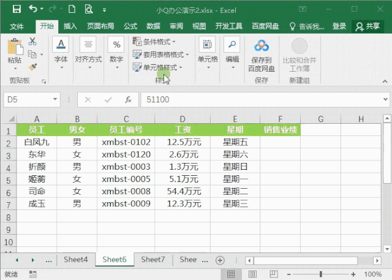This screenshot has height=280, width=392.
Task: Click the sheet tabs scroll-right arrow
Action: [x=32, y=260]
